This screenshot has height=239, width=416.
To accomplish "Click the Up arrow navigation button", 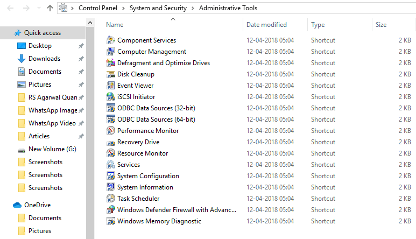I will point(50,8).
